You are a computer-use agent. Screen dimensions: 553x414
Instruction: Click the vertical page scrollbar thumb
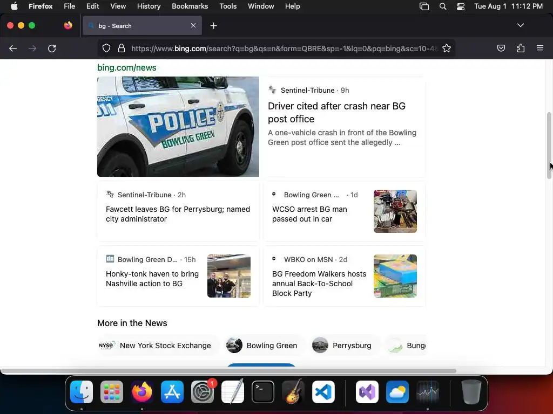pyautogui.click(x=549, y=146)
